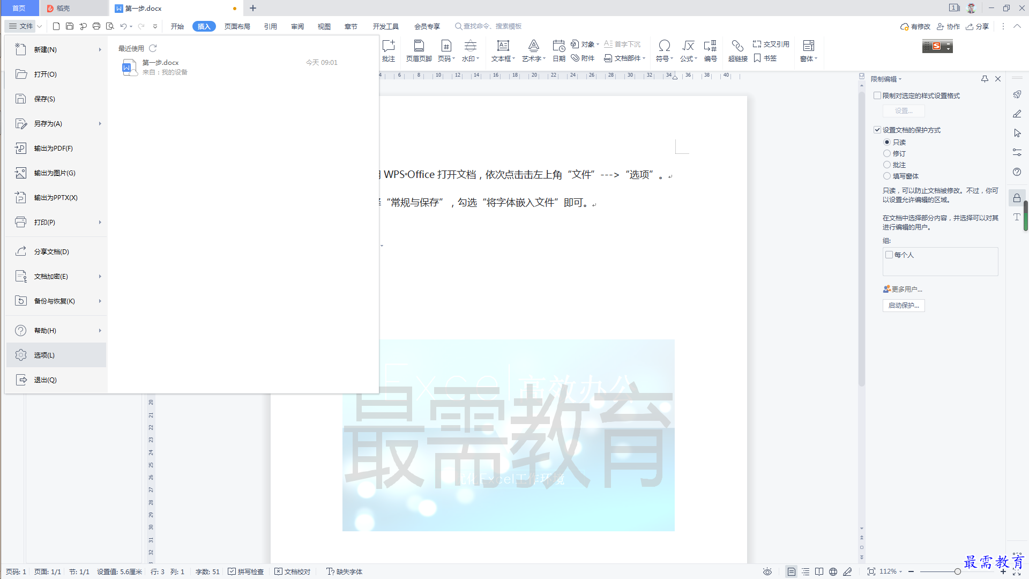
Task: Insert 超链接 hyperlink icon
Action: click(737, 50)
